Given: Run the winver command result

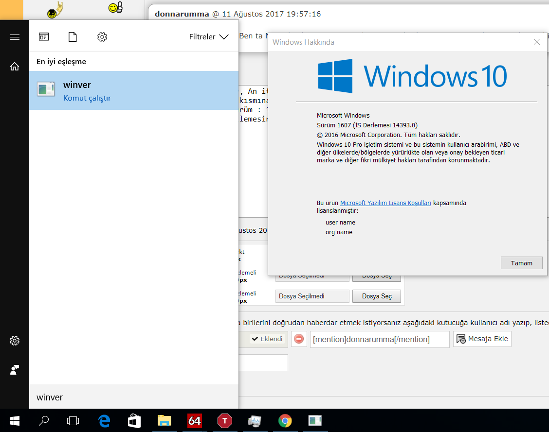Looking at the screenshot, I should (134, 90).
